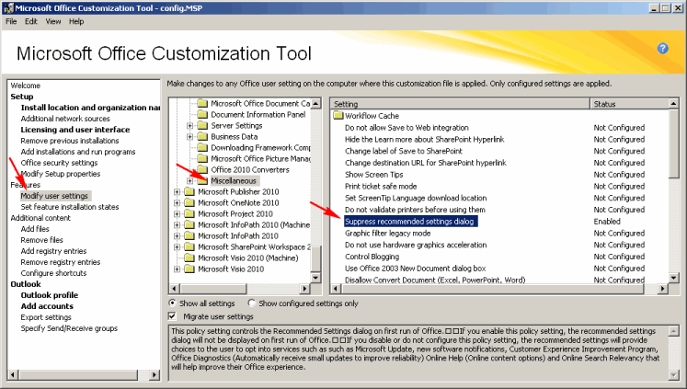Select Show all settings radio button

pyautogui.click(x=172, y=303)
